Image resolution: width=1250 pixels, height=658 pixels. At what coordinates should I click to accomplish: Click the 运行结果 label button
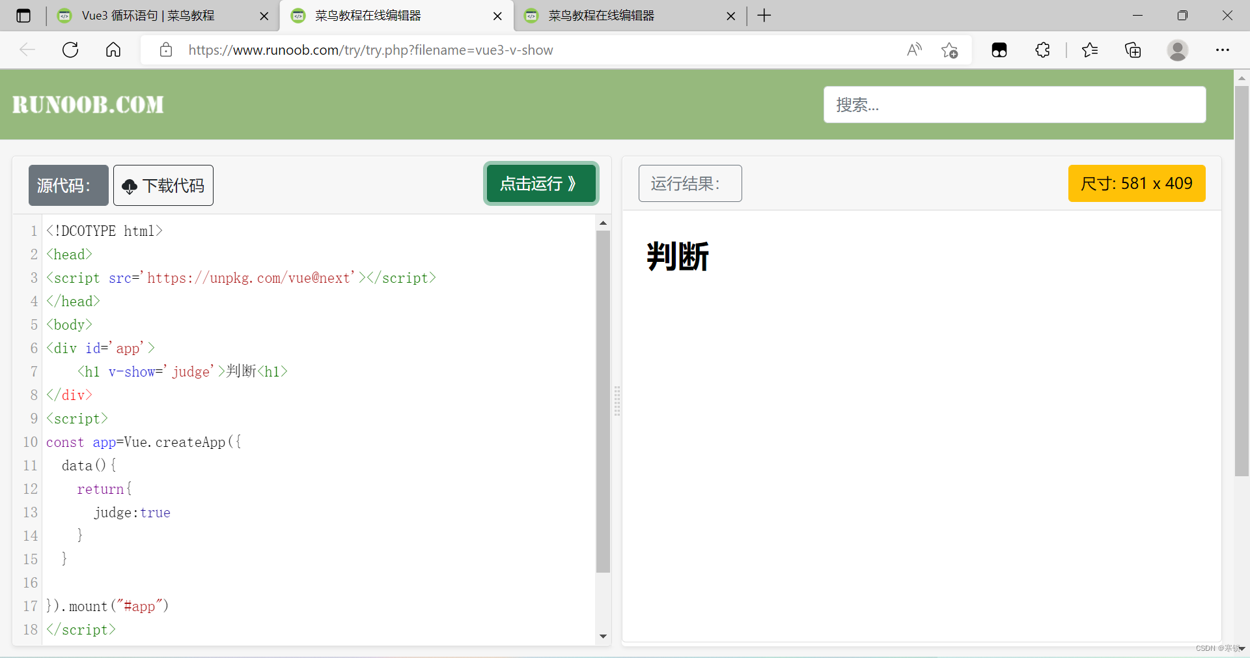tap(690, 184)
